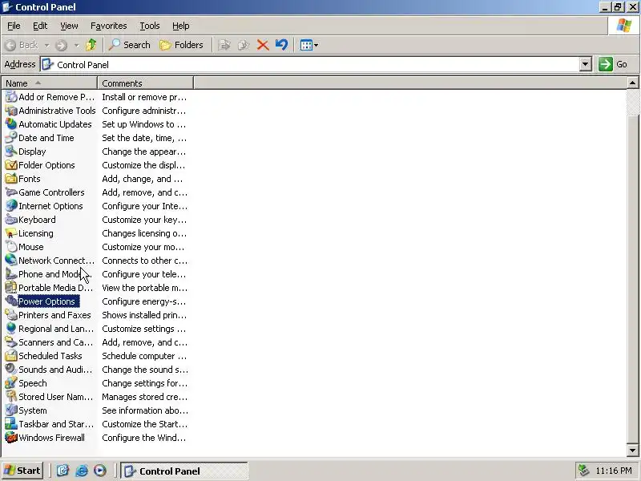641x481 pixels.
Task: Select the Power Options icon
Action: 11,301
